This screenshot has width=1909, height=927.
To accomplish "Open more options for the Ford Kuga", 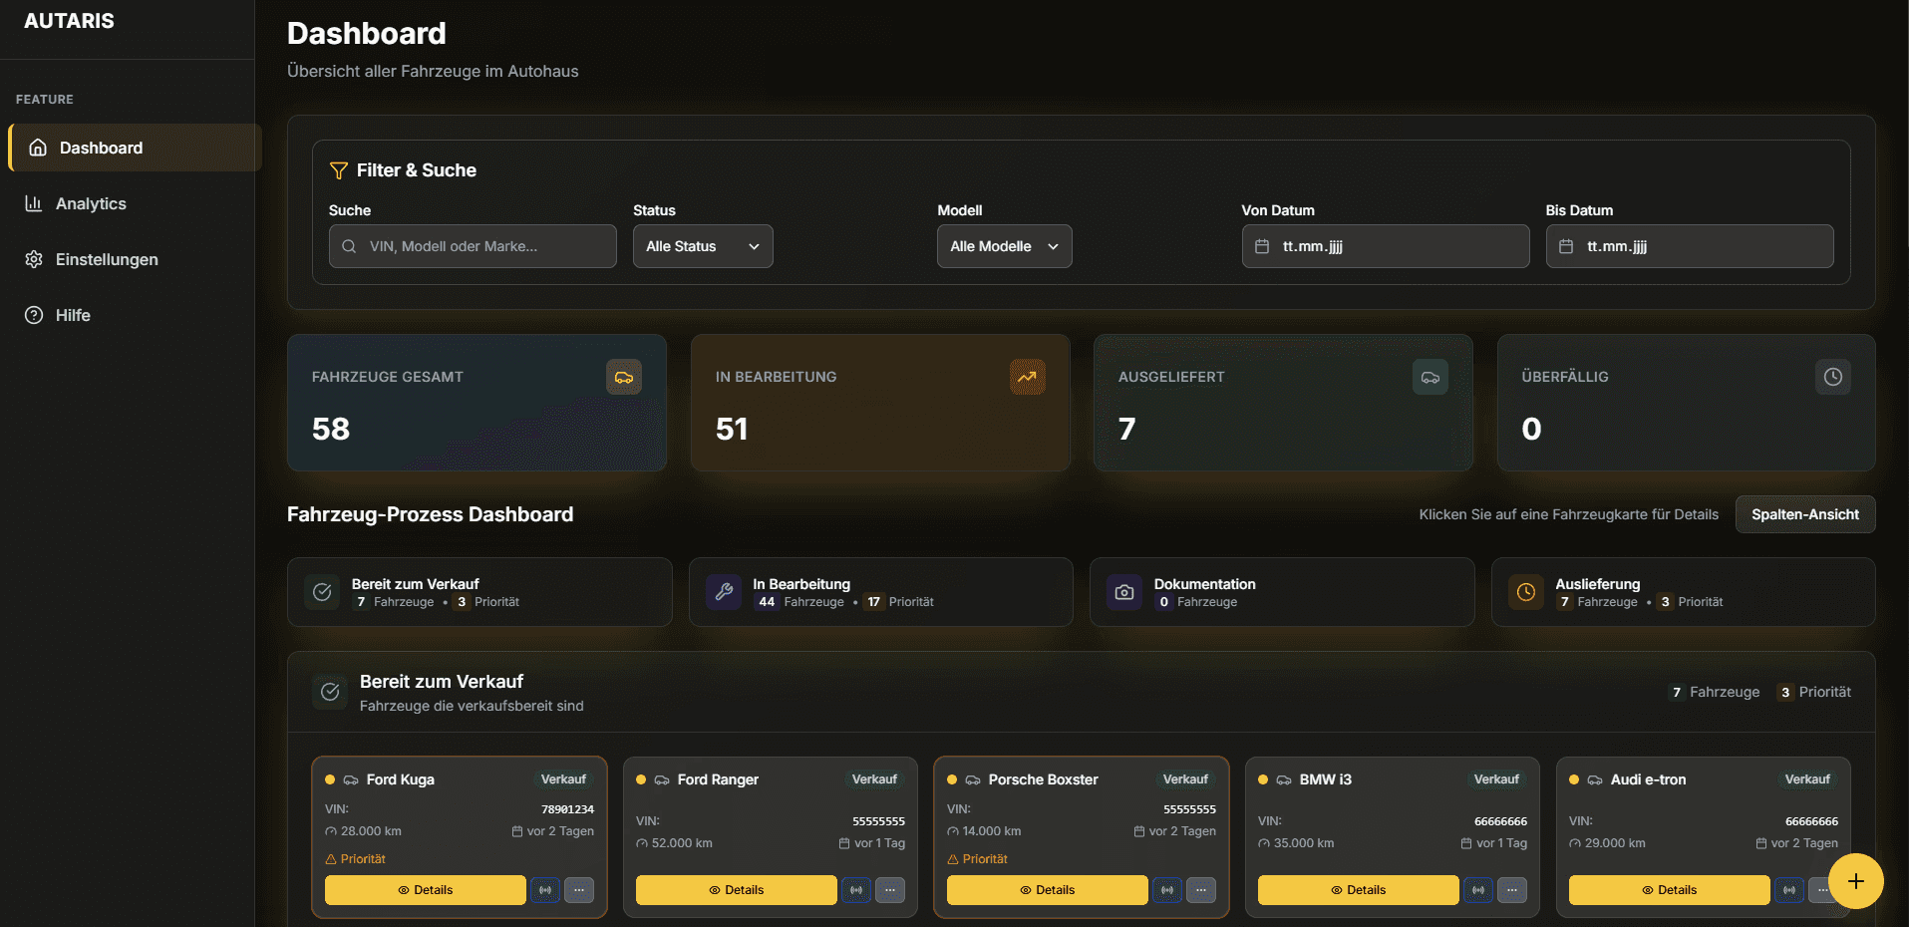I will pyautogui.click(x=579, y=890).
